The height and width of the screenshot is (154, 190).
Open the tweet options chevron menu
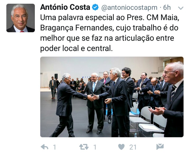coord(181,8)
